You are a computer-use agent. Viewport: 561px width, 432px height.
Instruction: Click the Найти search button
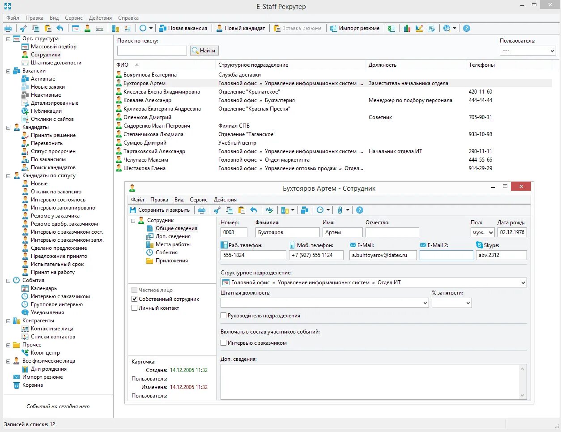click(204, 51)
